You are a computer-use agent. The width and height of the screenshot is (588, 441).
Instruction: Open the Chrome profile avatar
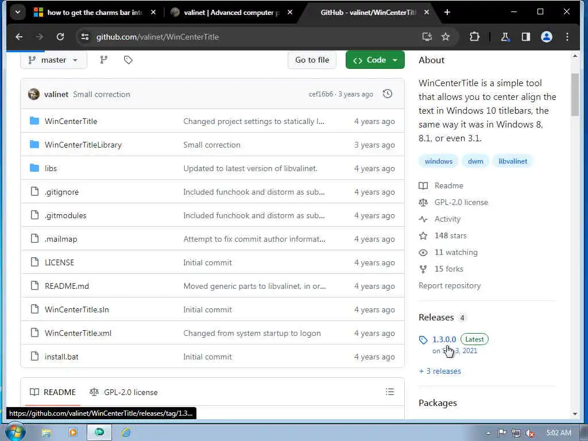(547, 37)
